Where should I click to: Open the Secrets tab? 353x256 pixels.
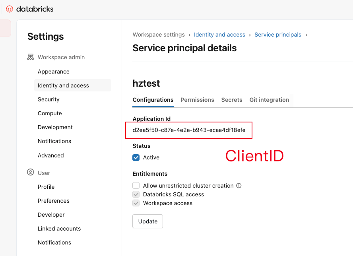coord(232,100)
